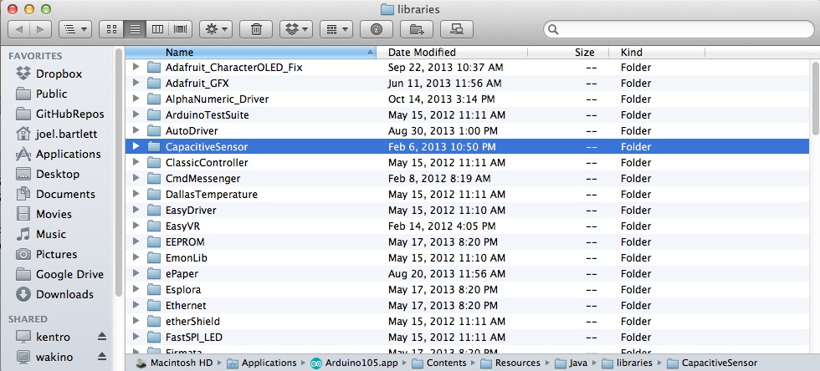Screen dimensions: 820x371
Task: Sort by the Name column header
Action: [x=250, y=53]
